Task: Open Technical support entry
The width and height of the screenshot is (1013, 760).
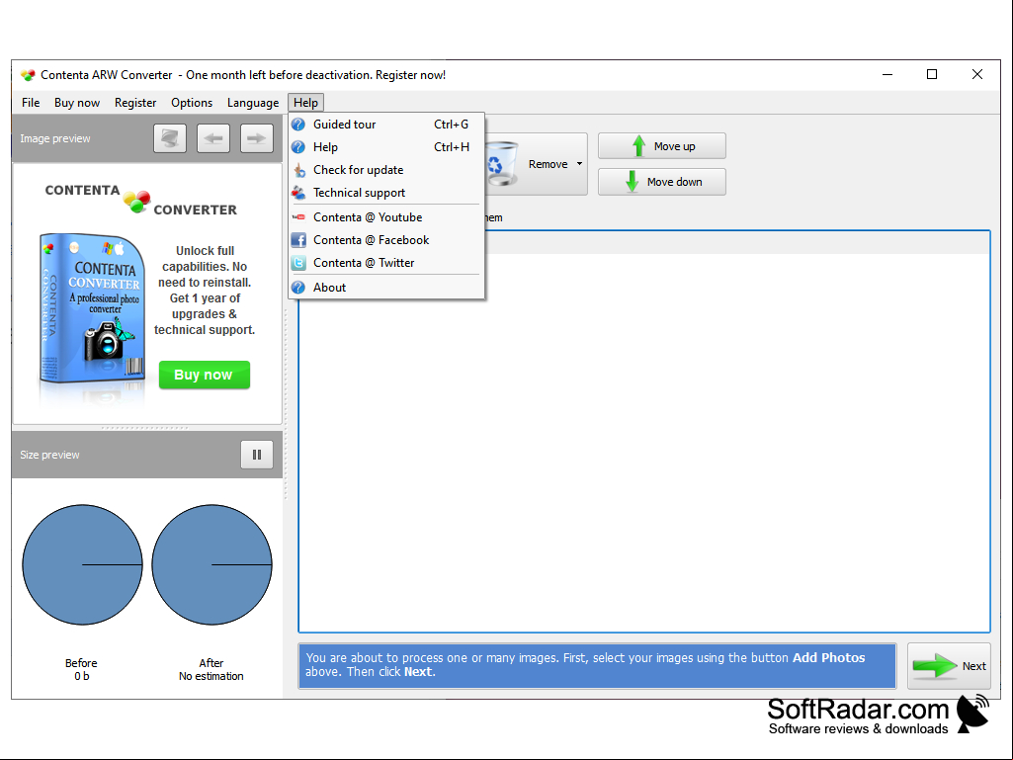Action: [386, 193]
